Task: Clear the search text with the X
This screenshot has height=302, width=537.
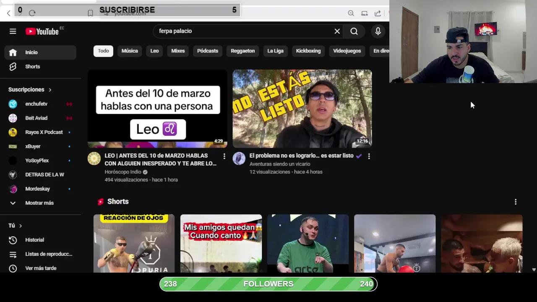Action: pyautogui.click(x=337, y=31)
